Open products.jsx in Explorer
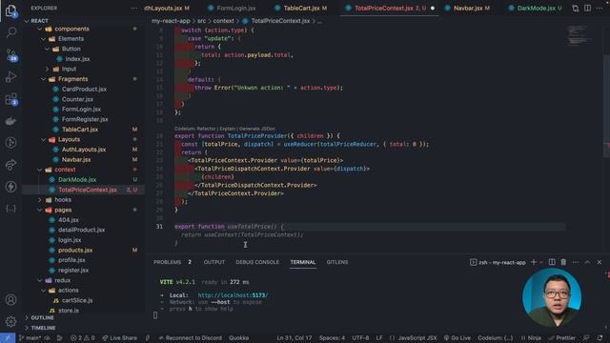 pyautogui.click(x=75, y=250)
